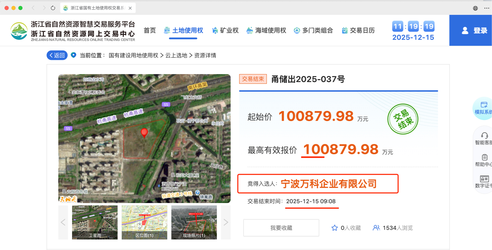Click the 浙江省自然资源网上交易中心 logo
This screenshot has height=250, width=492.
tap(72, 31)
